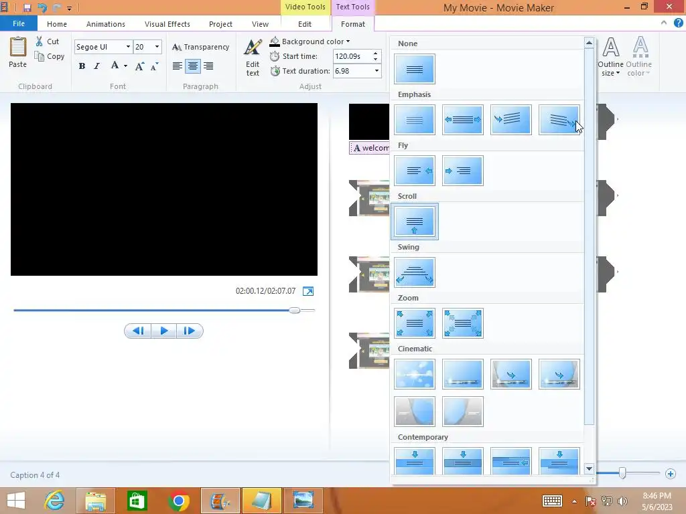Choose the first Cinematic effect with sparkles
686x514 pixels.
click(414, 374)
